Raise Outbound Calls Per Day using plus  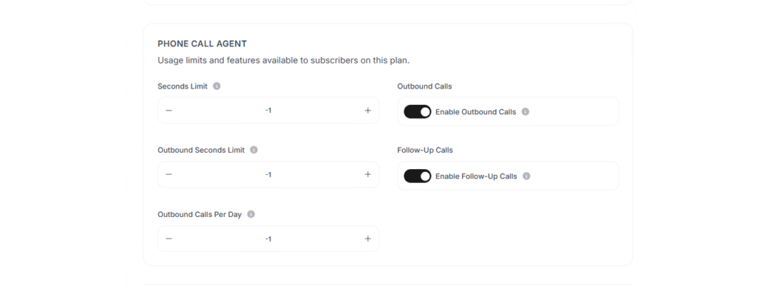click(368, 238)
